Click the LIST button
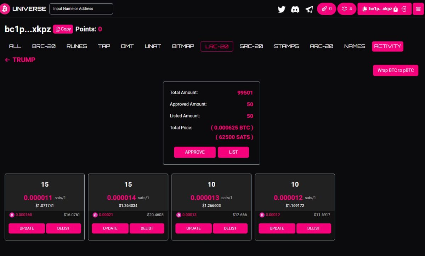This screenshot has width=425, height=256. point(233,152)
